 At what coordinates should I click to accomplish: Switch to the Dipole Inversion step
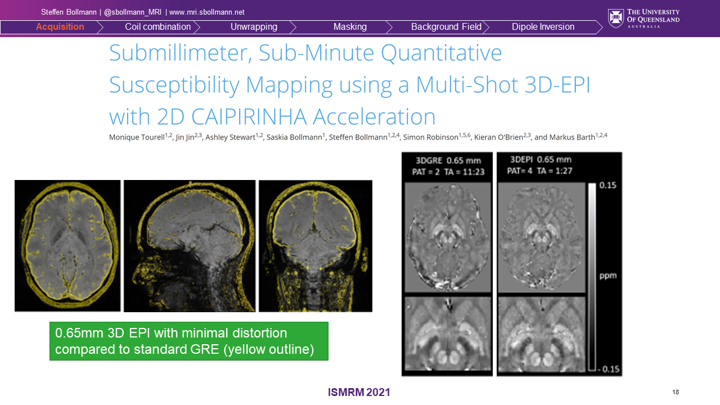click(543, 27)
